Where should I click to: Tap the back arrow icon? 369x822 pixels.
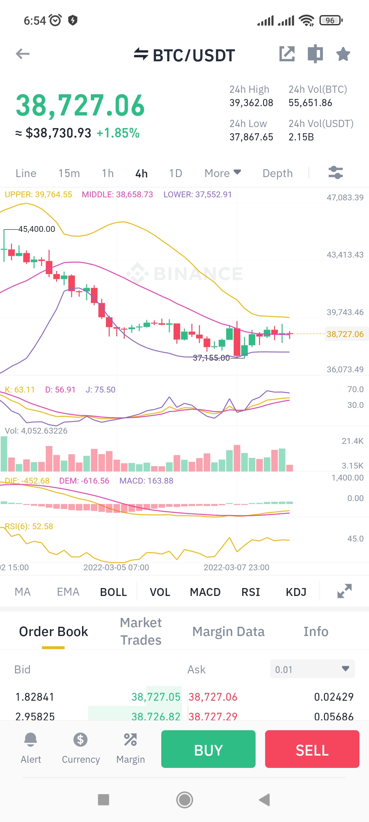pos(23,54)
